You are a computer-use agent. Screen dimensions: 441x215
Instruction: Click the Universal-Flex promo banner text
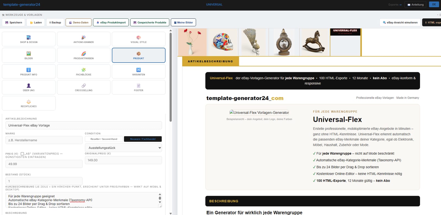(313, 81)
